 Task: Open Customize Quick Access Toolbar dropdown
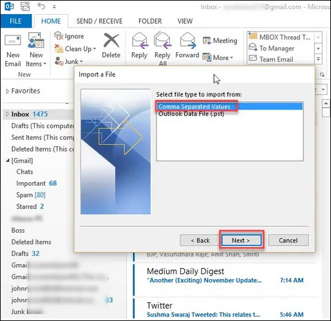point(54,7)
